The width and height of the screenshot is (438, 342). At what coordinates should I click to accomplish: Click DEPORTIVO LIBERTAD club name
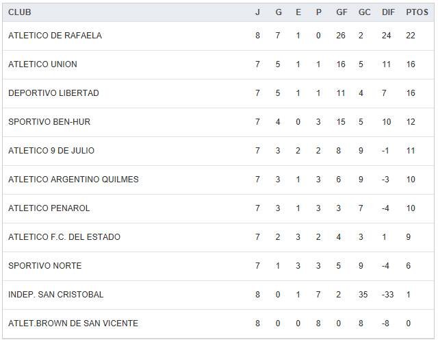coord(53,93)
